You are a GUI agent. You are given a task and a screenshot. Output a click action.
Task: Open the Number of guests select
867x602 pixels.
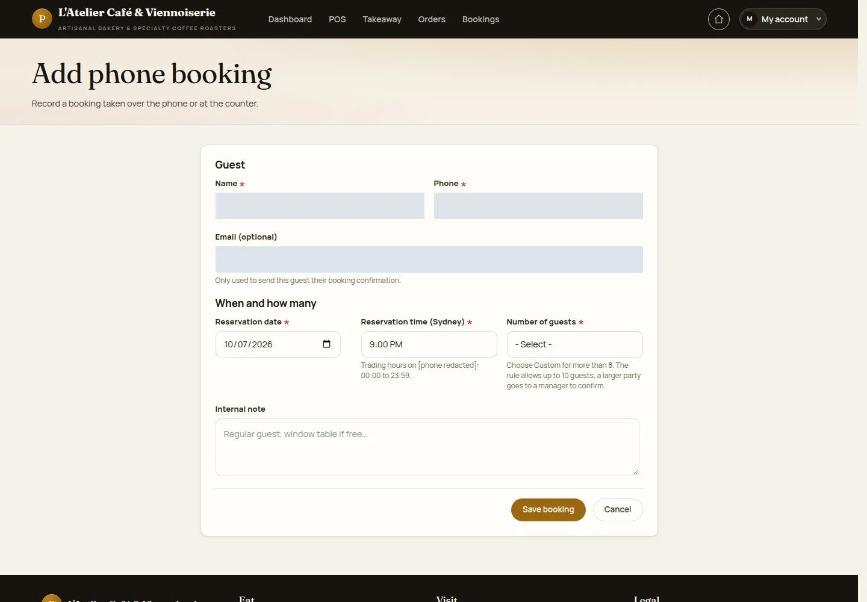[x=574, y=344]
